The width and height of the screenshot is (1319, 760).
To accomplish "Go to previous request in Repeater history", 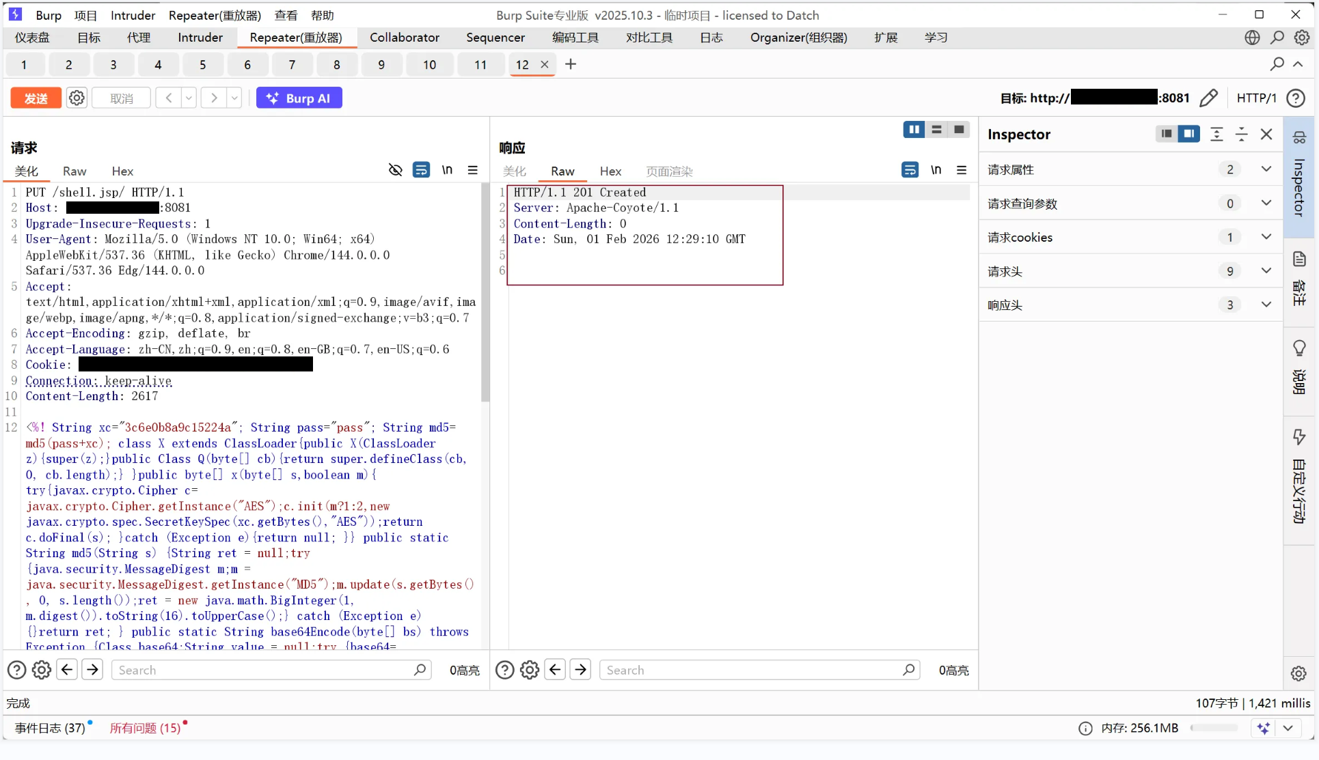I will coord(168,98).
